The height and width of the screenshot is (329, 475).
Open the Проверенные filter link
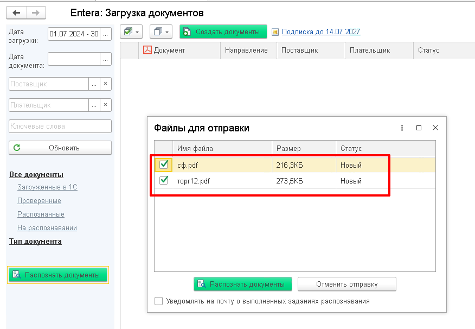[39, 201]
